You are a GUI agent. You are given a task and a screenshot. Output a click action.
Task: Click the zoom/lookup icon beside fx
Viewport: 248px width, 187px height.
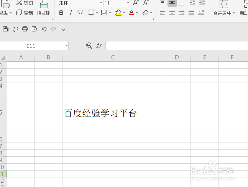click(89, 46)
